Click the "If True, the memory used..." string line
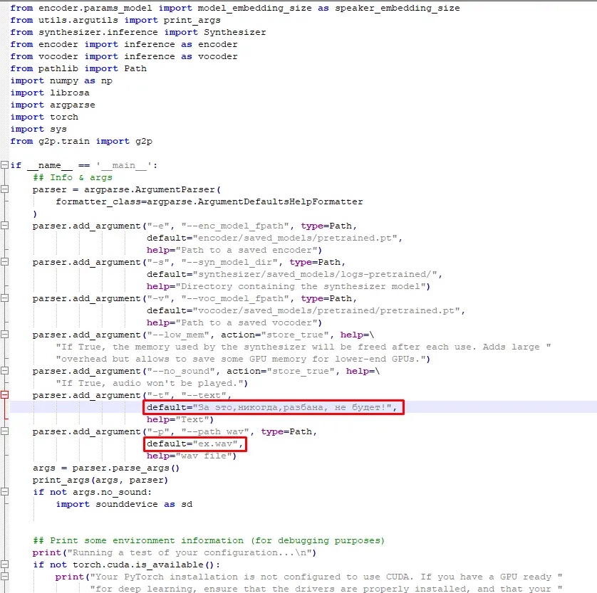The height and width of the screenshot is (593, 597). [303, 347]
